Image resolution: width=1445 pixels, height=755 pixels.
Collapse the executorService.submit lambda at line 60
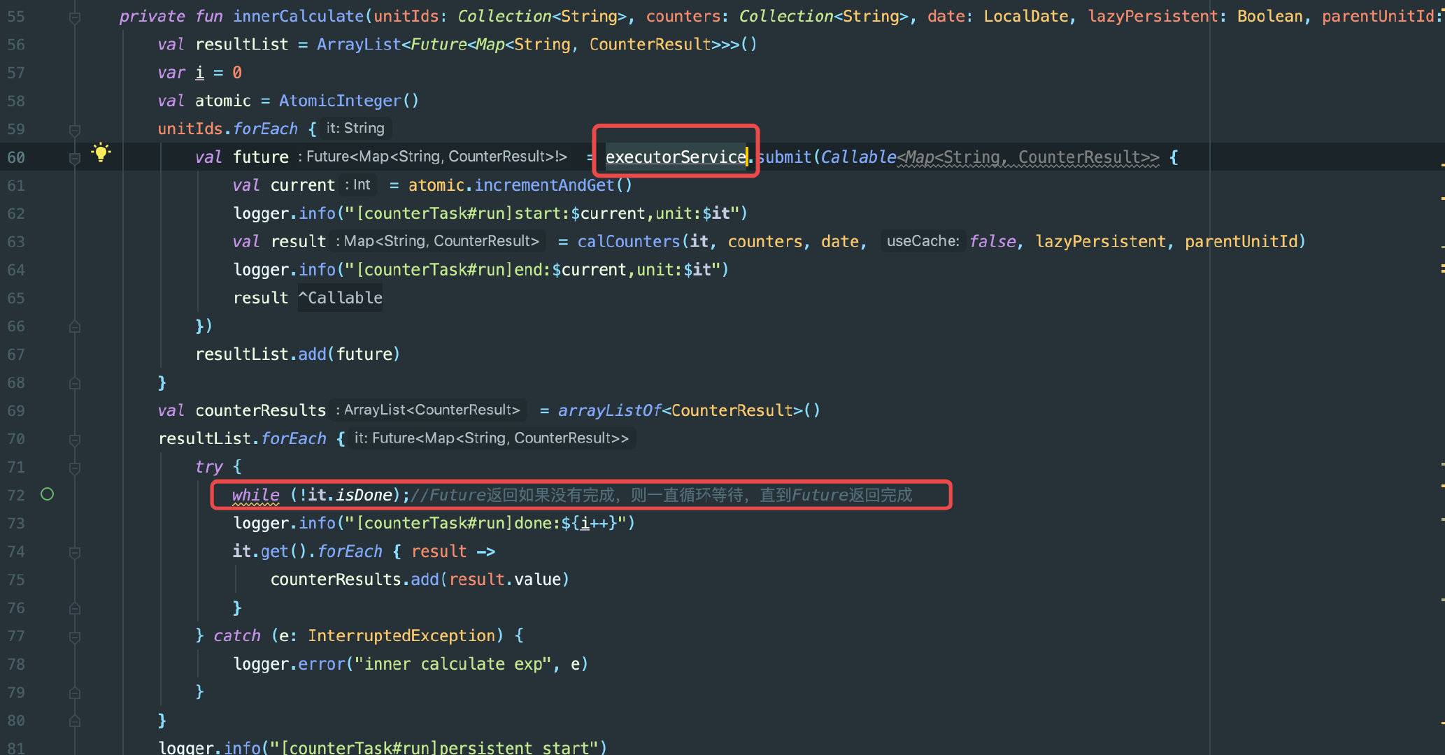[75, 159]
